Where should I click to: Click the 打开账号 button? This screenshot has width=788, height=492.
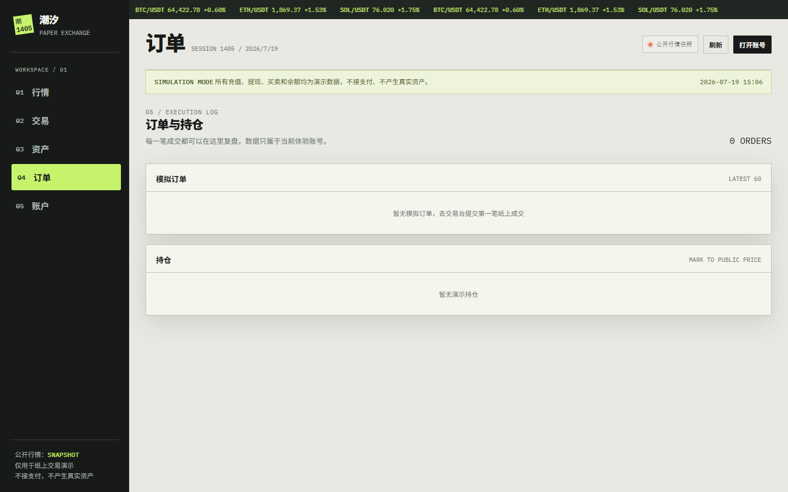pyautogui.click(x=752, y=45)
